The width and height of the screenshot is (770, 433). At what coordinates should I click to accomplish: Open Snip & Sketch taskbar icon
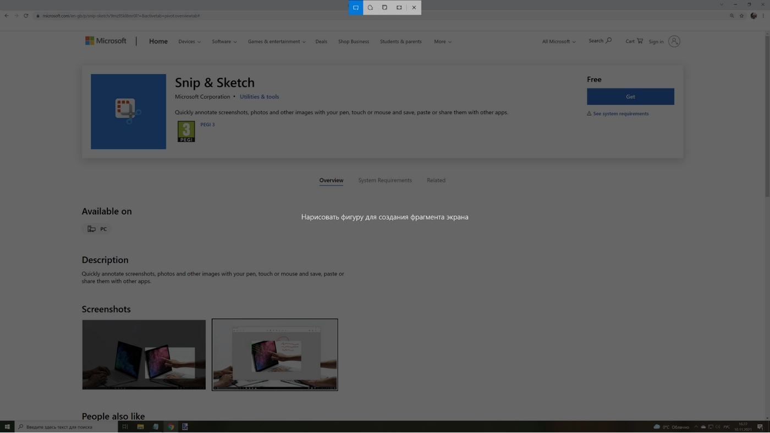(x=185, y=427)
